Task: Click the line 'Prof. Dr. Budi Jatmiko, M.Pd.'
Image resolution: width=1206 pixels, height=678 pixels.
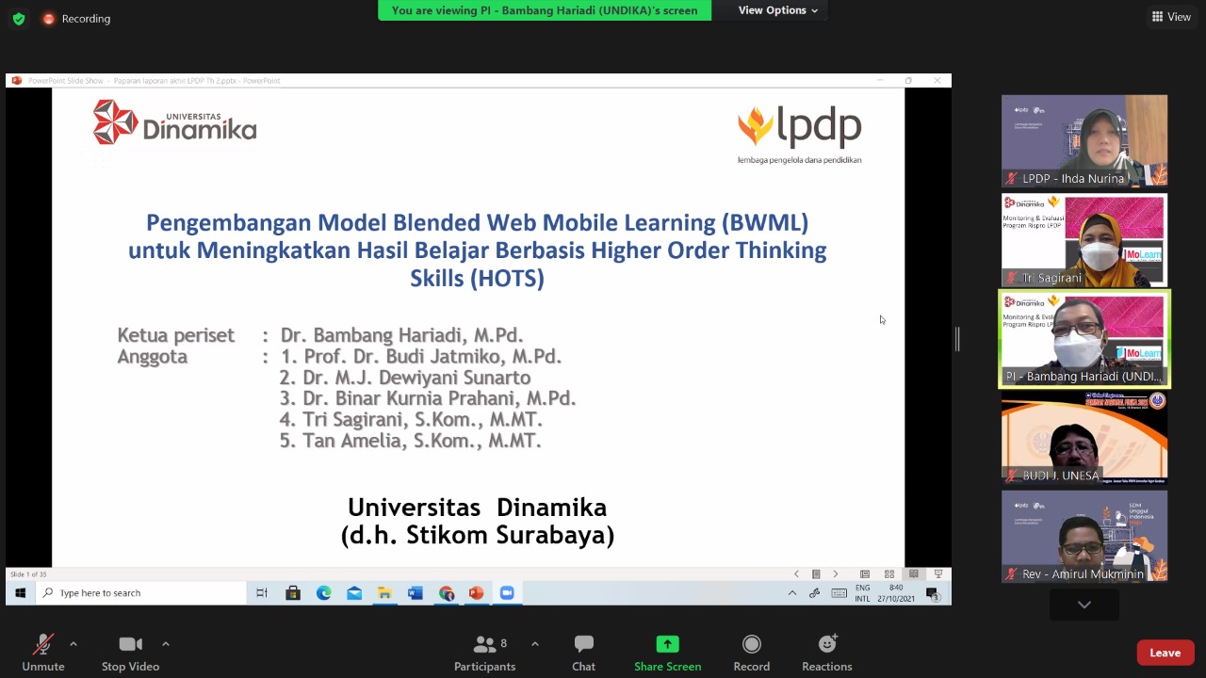Action: click(431, 357)
